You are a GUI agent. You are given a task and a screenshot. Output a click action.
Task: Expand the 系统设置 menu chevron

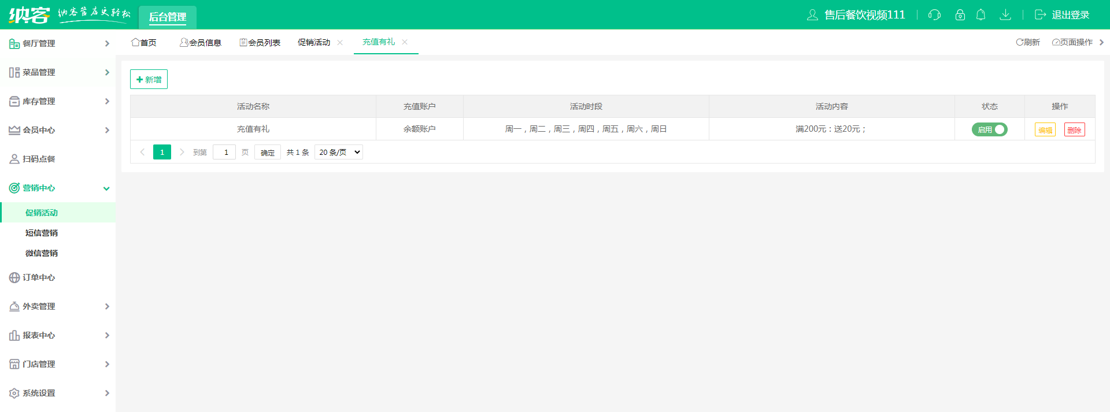tap(107, 393)
